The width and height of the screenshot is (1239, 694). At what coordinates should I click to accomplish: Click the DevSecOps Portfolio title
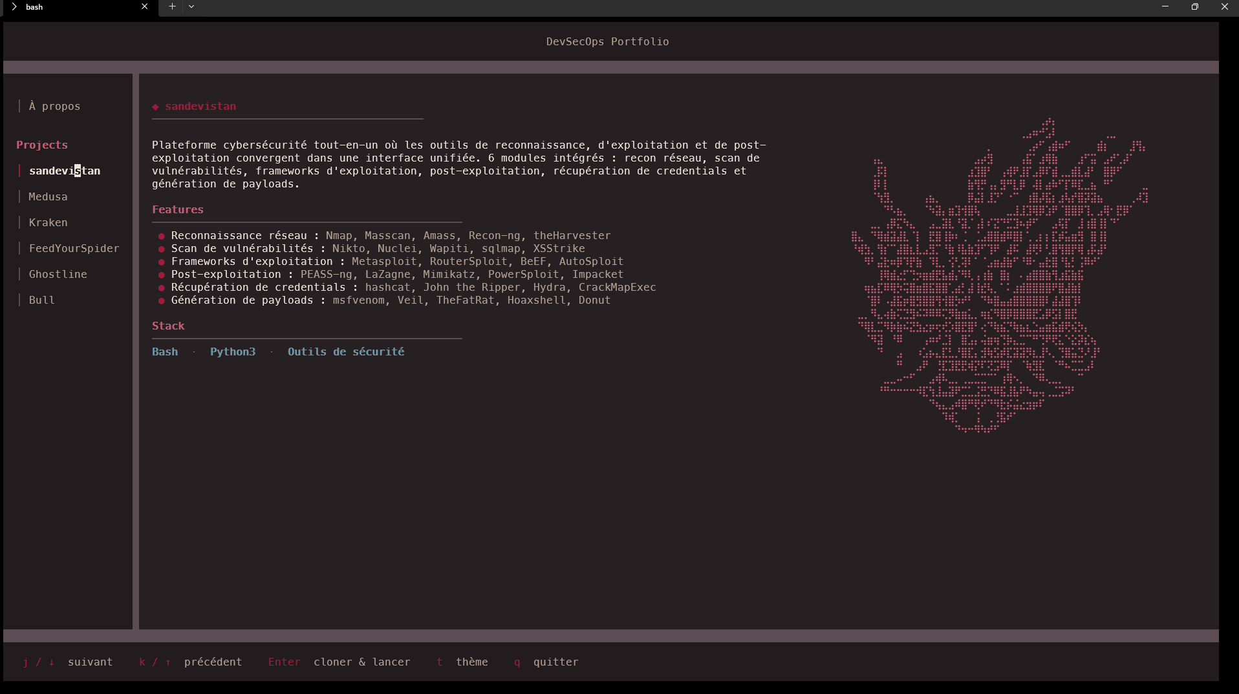607,41
